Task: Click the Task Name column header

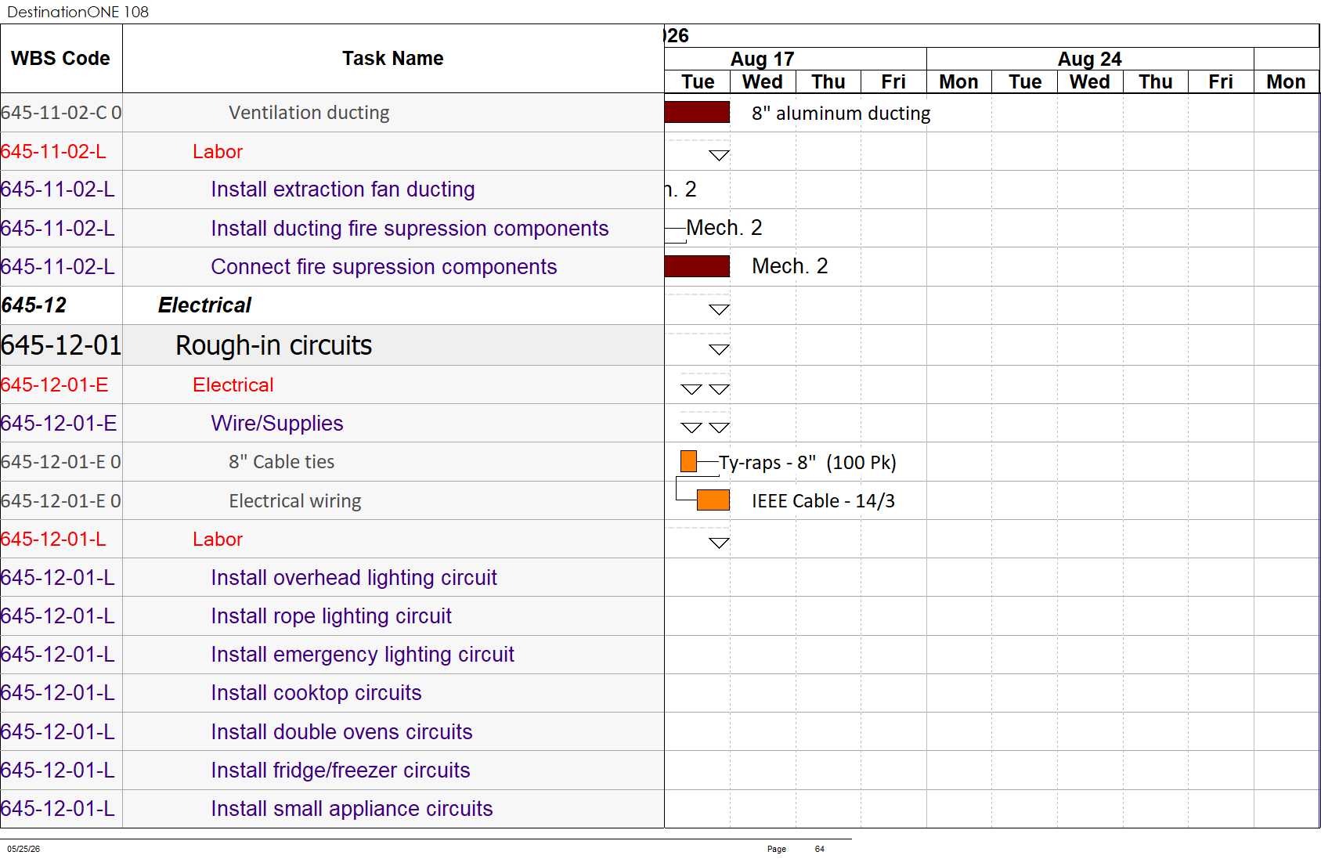Action: point(393,59)
